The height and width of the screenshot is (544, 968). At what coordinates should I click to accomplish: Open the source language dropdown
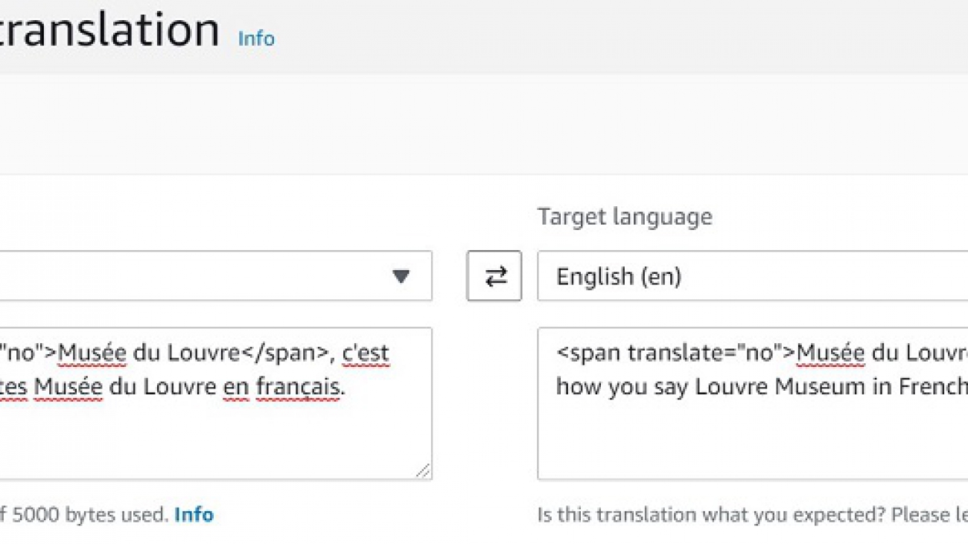[x=216, y=276]
